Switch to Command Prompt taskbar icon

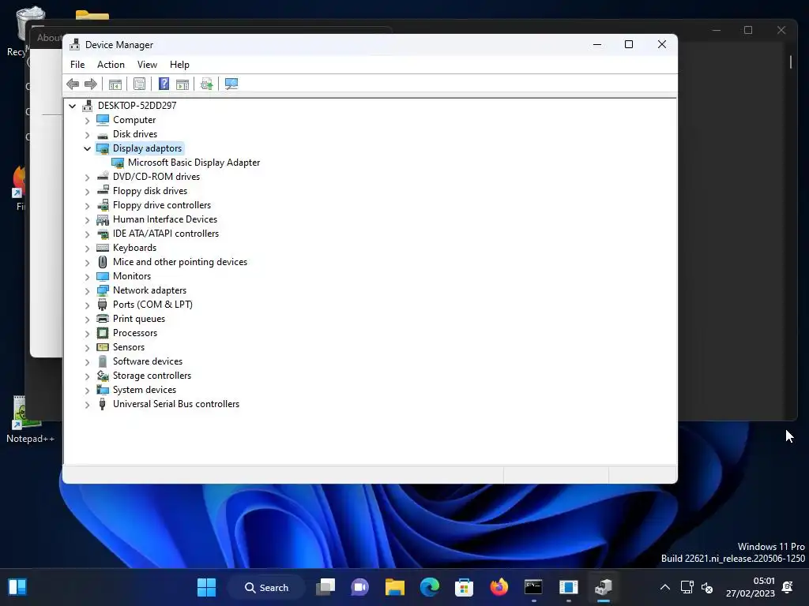pyautogui.click(x=533, y=587)
